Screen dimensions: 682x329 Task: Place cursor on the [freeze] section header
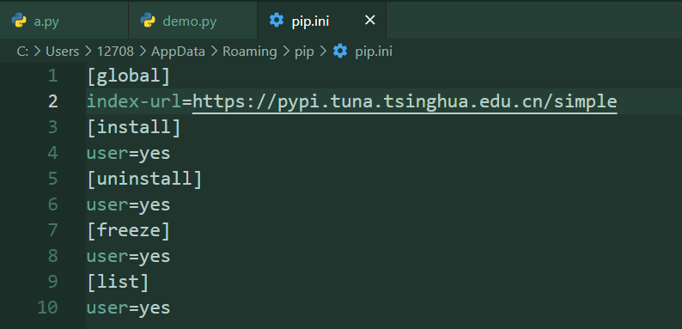tap(128, 230)
